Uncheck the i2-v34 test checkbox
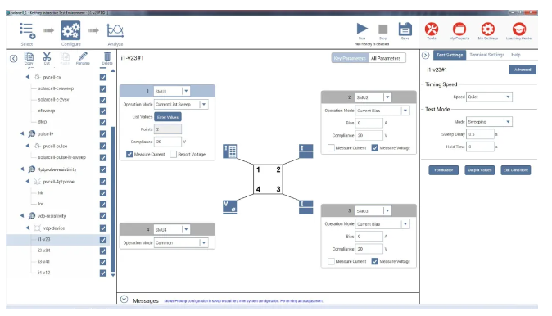 tap(103, 251)
